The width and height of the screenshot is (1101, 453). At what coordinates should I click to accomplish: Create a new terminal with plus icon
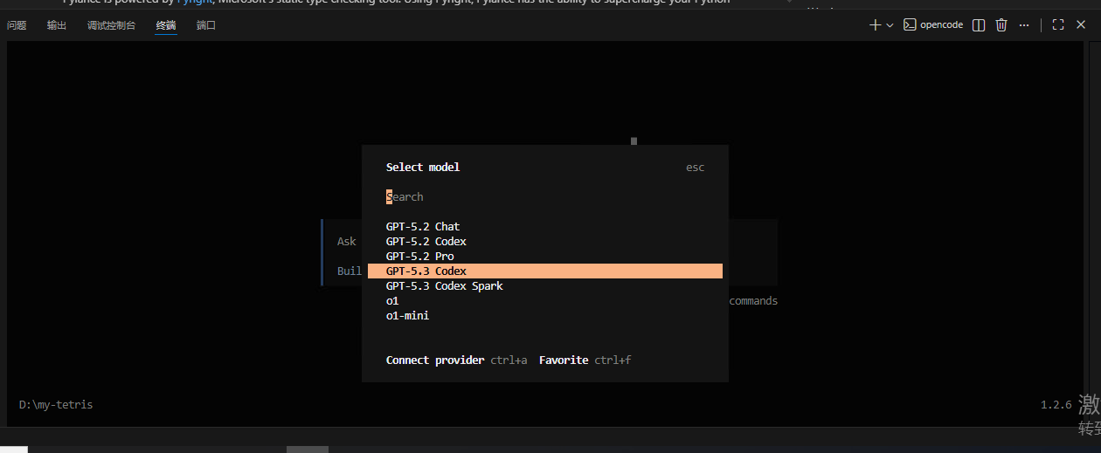[875, 25]
